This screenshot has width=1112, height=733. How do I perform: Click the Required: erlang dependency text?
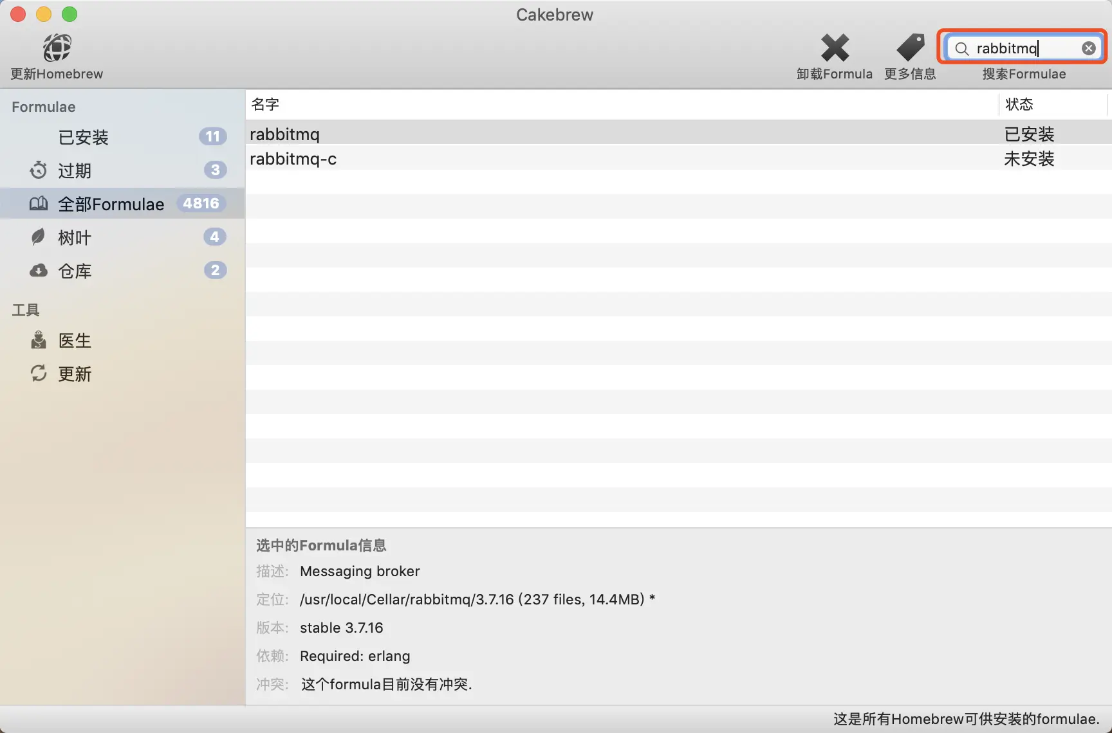(x=355, y=656)
